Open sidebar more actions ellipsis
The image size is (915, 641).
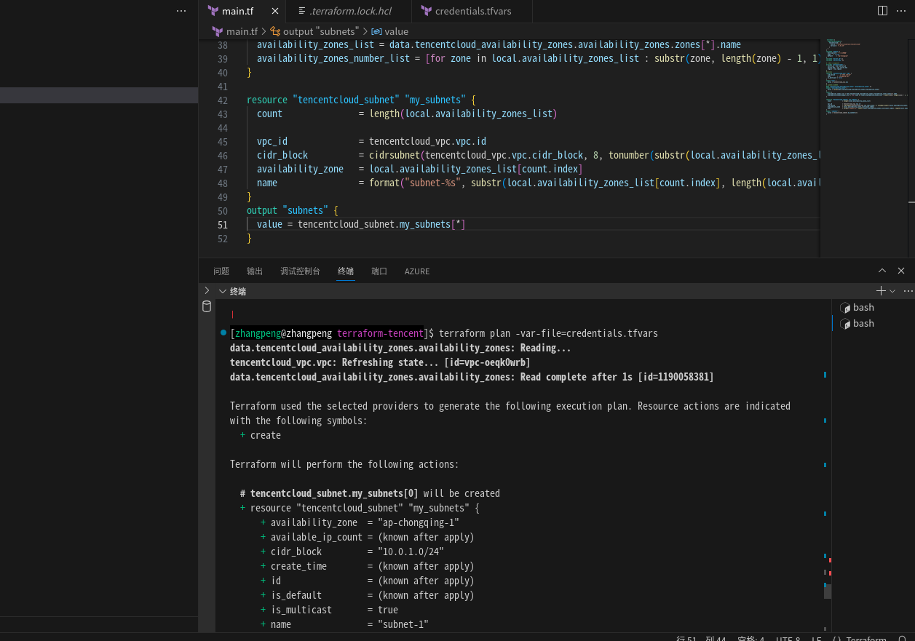[x=181, y=11]
